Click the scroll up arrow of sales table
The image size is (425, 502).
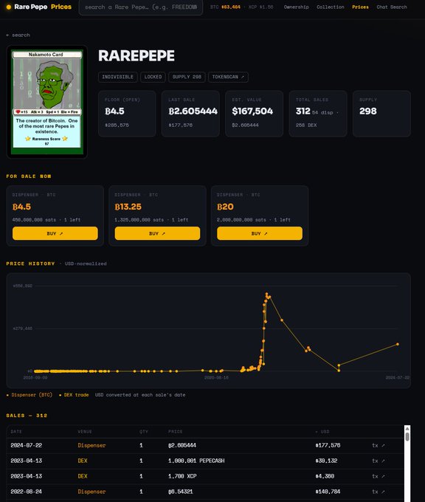click(407, 428)
